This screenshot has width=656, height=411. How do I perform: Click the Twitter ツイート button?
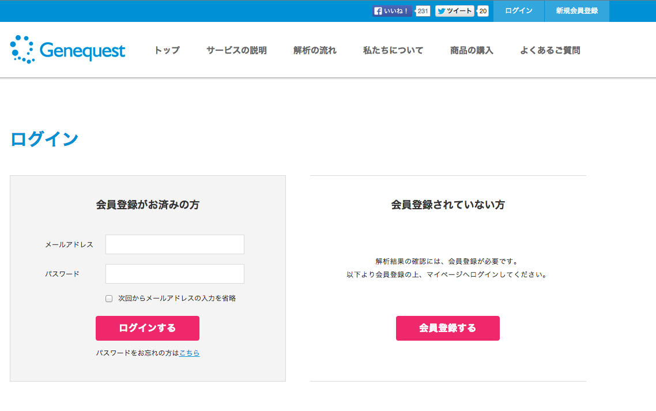tap(454, 11)
